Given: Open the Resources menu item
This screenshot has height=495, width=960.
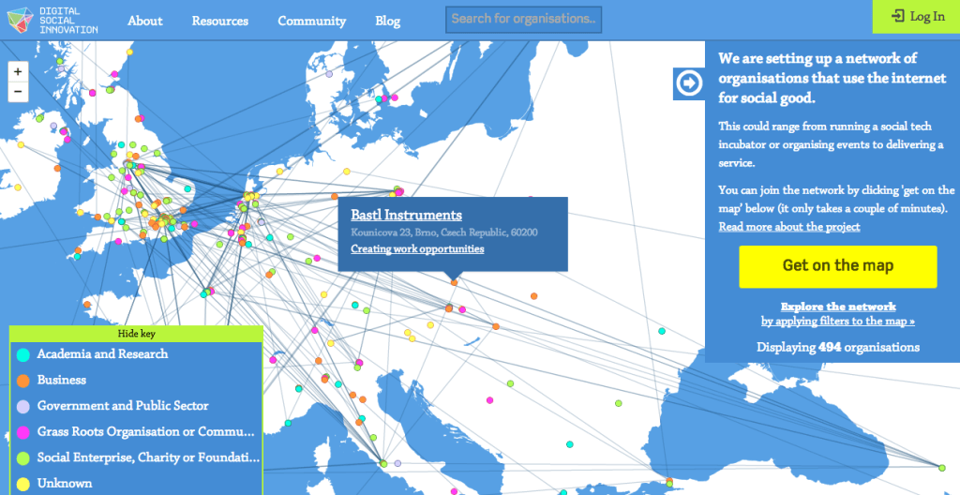Looking at the screenshot, I should [220, 21].
